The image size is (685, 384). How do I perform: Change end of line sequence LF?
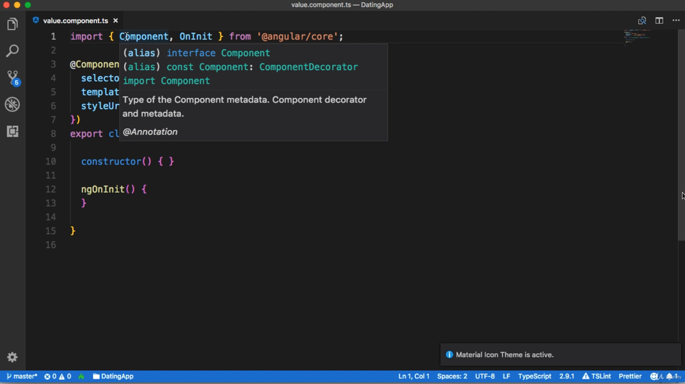[x=506, y=376]
